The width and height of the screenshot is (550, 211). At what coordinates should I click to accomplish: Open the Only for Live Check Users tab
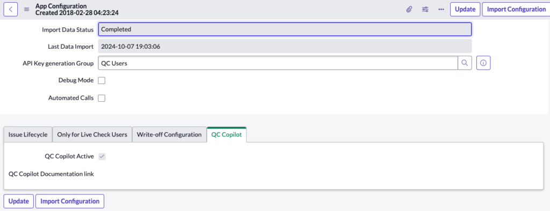click(x=92, y=134)
